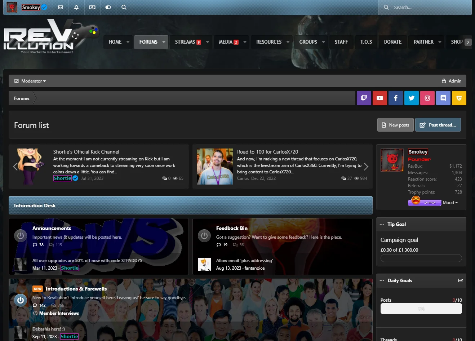
Task: Open Member Interviews sub-forum
Action: tap(59, 313)
